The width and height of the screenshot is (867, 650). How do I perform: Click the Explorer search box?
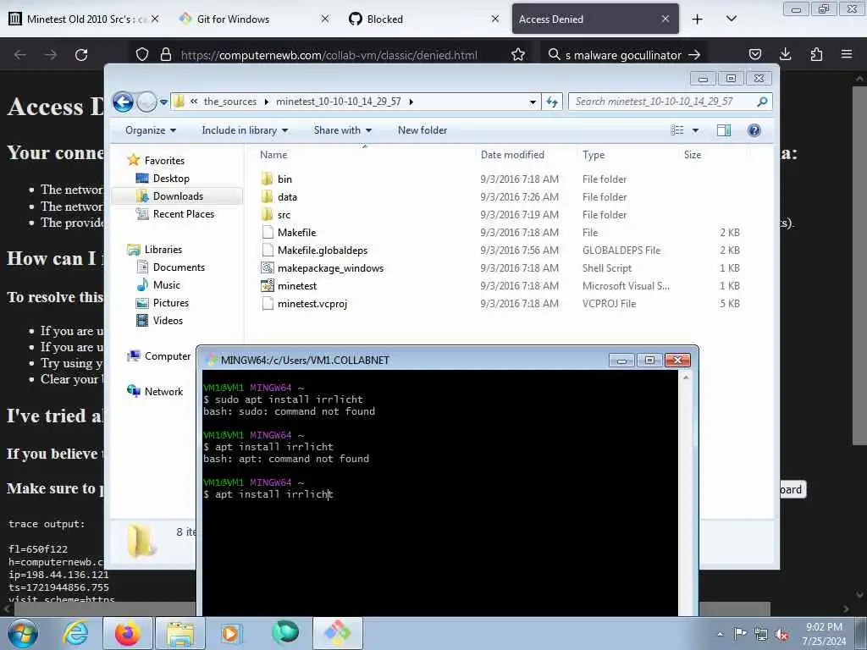(x=670, y=102)
